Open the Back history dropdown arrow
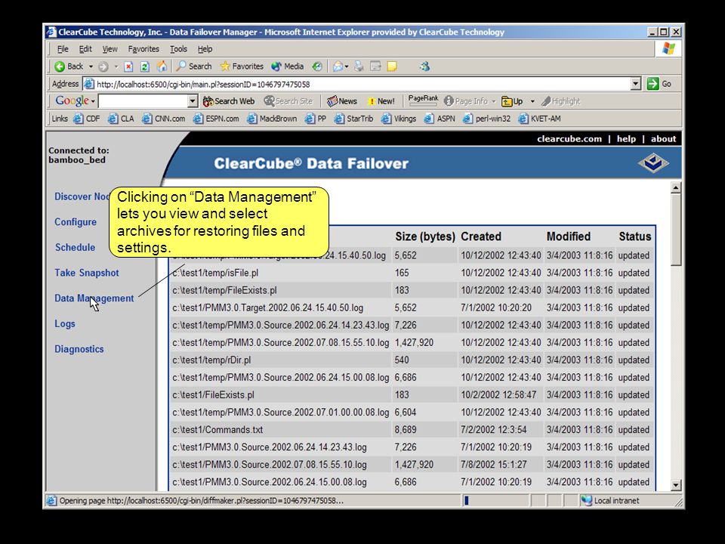Viewport: 725px width, 544px height. [x=91, y=66]
